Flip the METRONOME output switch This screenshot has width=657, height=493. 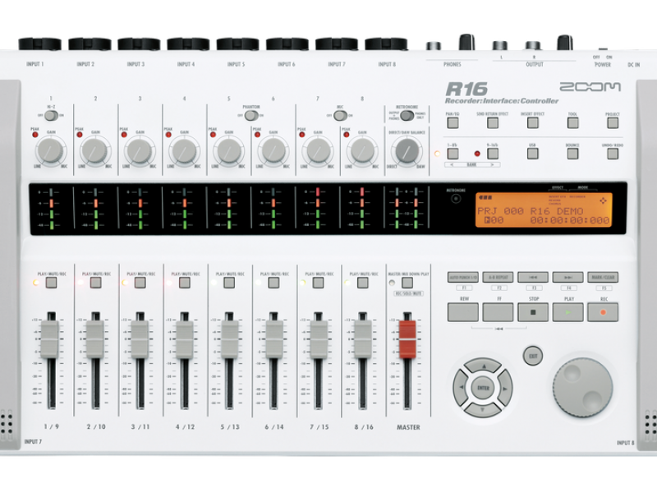[407, 115]
